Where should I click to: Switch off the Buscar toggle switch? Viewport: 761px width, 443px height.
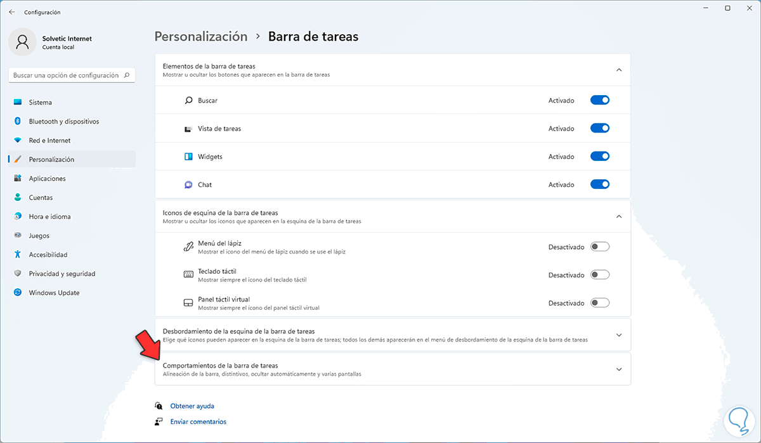point(599,100)
